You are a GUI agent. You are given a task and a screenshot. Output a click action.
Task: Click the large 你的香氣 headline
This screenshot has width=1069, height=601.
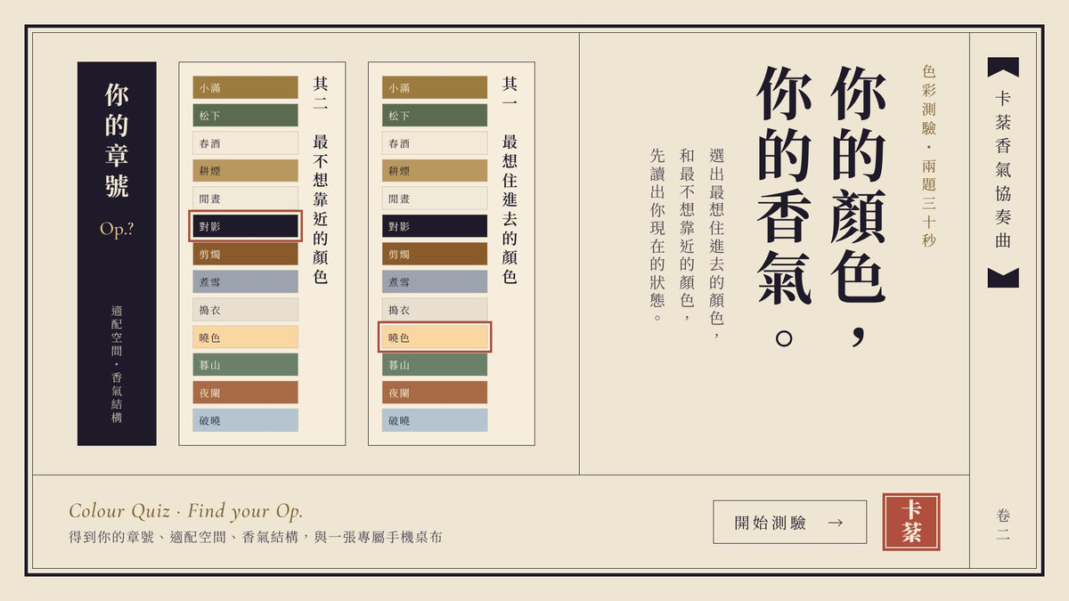pos(784,206)
